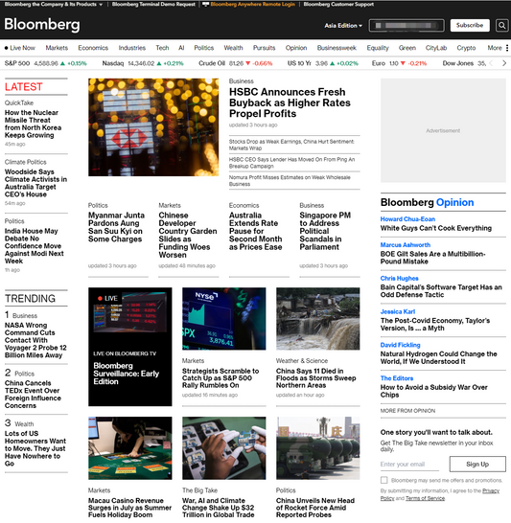Open BOE Gilt Sales opinion piece
The width and height of the screenshot is (511, 523).
[x=433, y=258]
